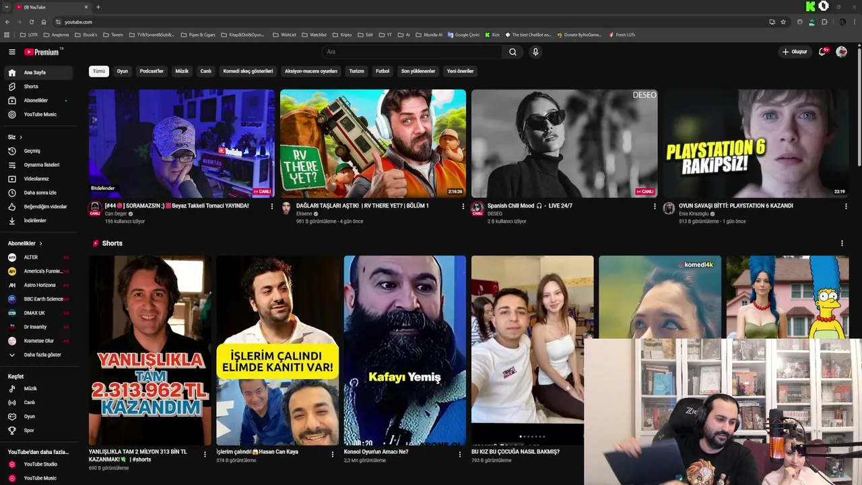Open the Can Değer channel link
Image resolution: width=862 pixels, height=485 pixels.
pyautogui.click(x=116, y=214)
